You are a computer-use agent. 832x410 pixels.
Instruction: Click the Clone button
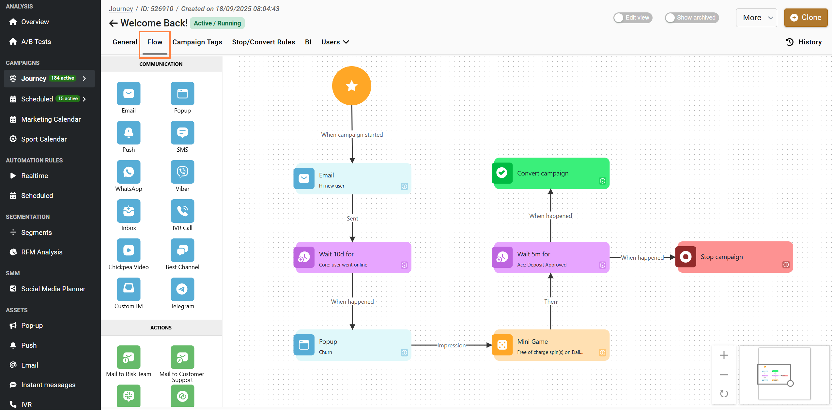pyautogui.click(x=806, y=18)
